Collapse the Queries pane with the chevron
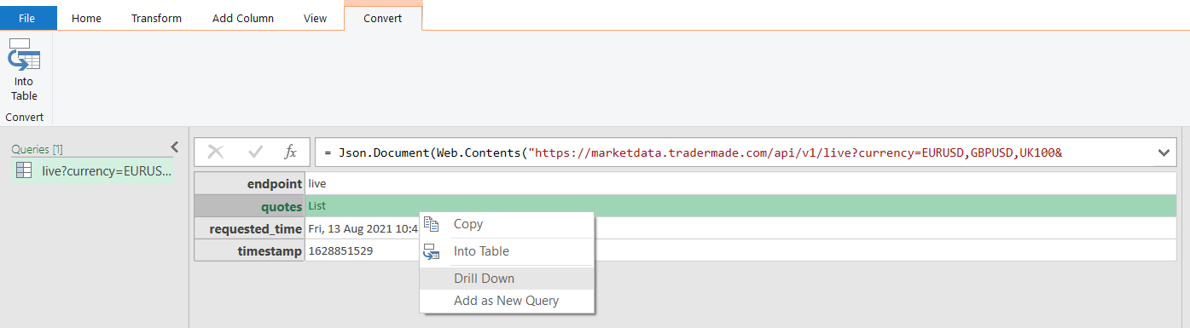Image resolution: width=1190 pixels, height=328 pixels. click(x=174, y=147)
